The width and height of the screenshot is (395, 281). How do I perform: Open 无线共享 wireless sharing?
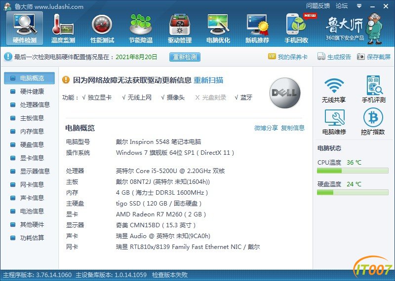tap(334, 90)
